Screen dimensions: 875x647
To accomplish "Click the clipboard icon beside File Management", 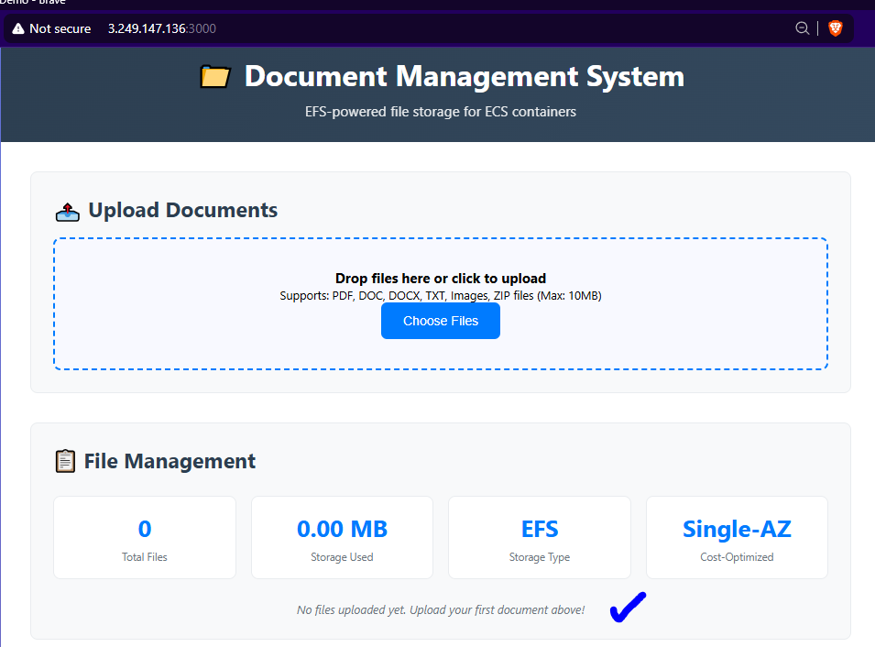I will point(65,461).
